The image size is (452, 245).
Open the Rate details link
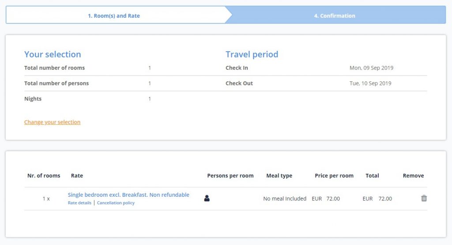79,203
